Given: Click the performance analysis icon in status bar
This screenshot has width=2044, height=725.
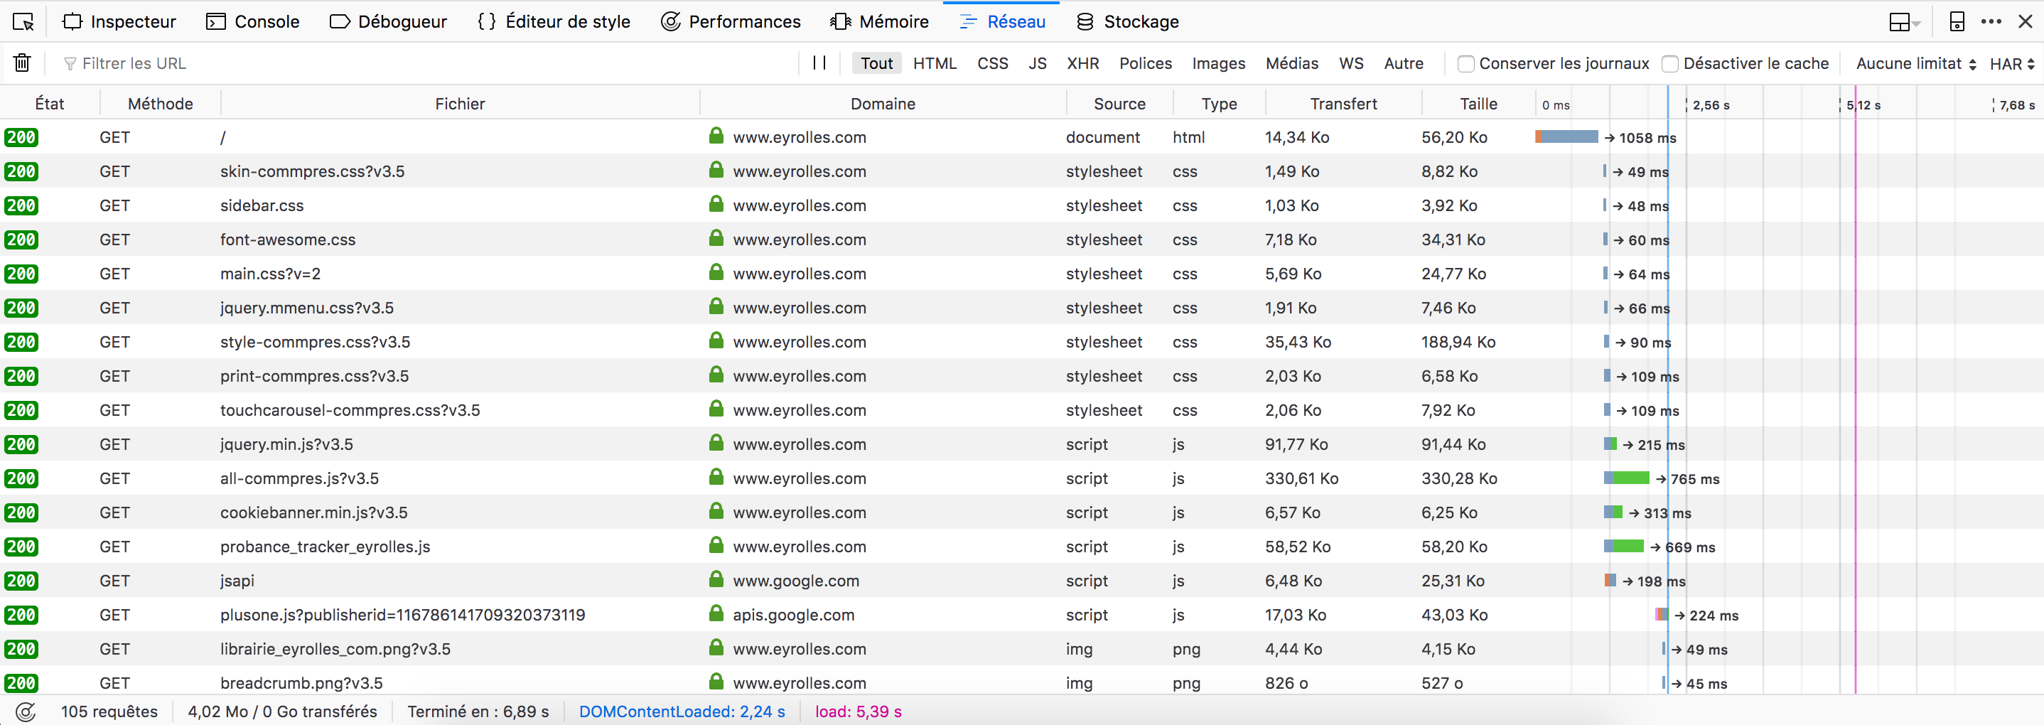Looking at the screenshot, I should pyautogui.click(x=26, y=711).
